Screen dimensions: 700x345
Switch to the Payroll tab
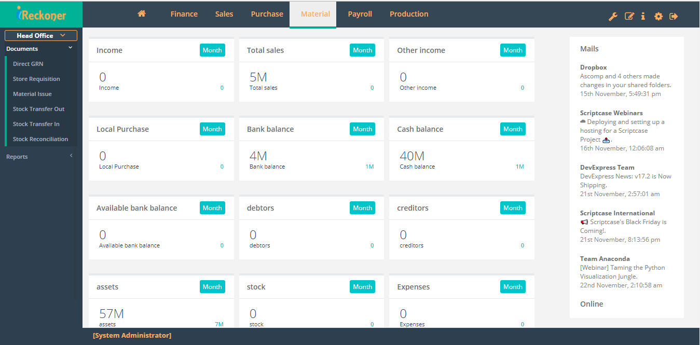click(x=360, y=13)
